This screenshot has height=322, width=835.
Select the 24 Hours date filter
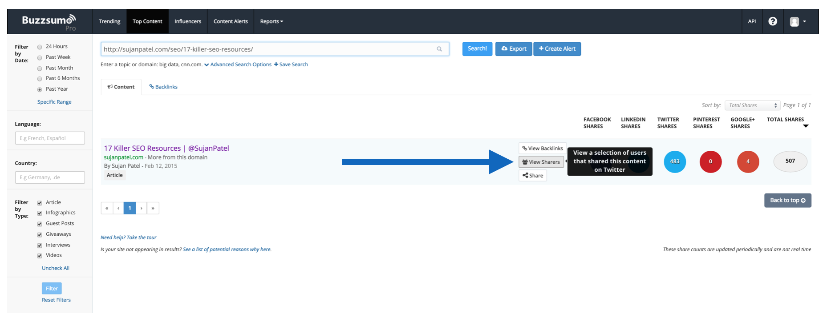[40, 47]
